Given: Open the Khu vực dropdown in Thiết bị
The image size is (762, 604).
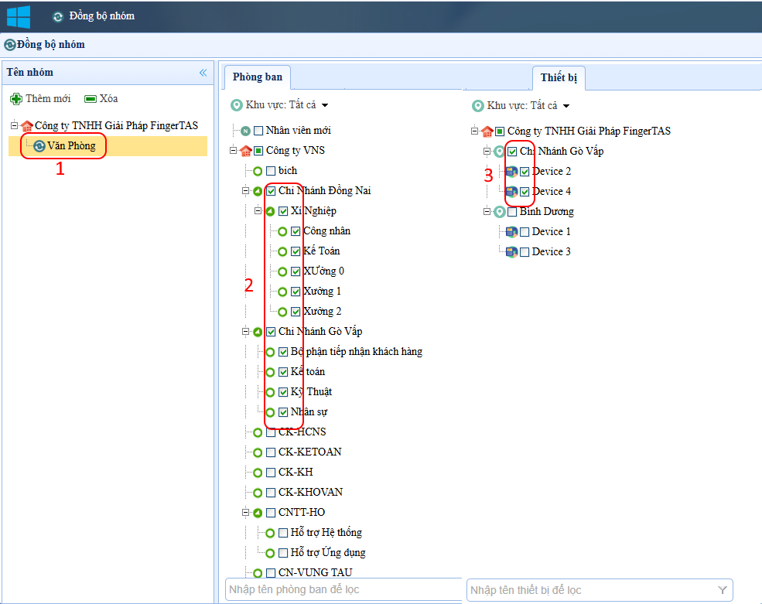Looking at the screenshot, I should pos(566,106).
